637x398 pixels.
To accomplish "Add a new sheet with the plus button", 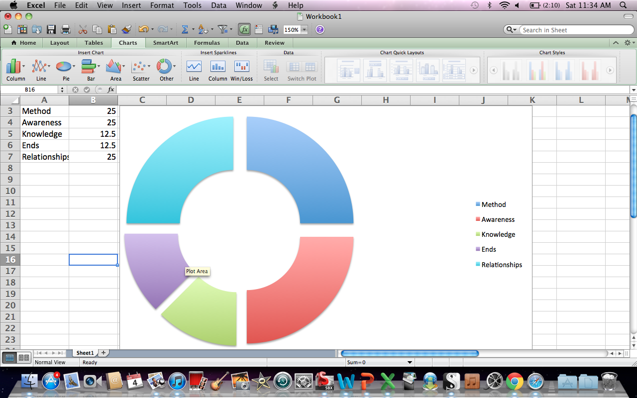I will (104, 353).
